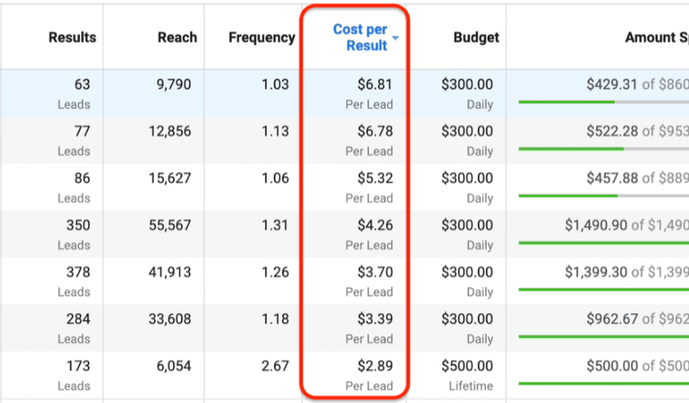
Task: Click the $429.31 amount spent progress bar
Action: tap(603, 102)
